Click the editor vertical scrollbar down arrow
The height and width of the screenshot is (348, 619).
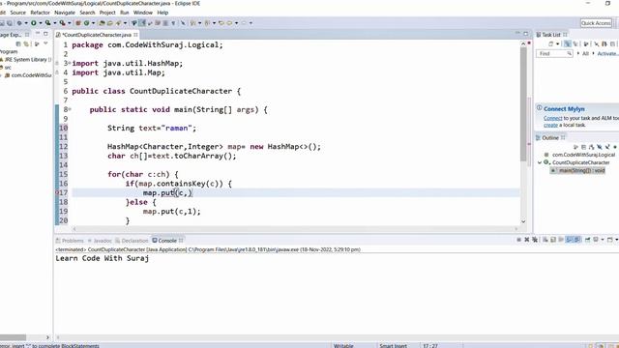pyautogui.click(x=523, y=221)
